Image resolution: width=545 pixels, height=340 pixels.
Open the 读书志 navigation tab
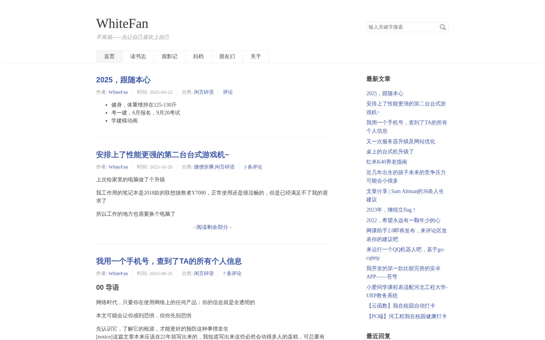click(138, 57)
